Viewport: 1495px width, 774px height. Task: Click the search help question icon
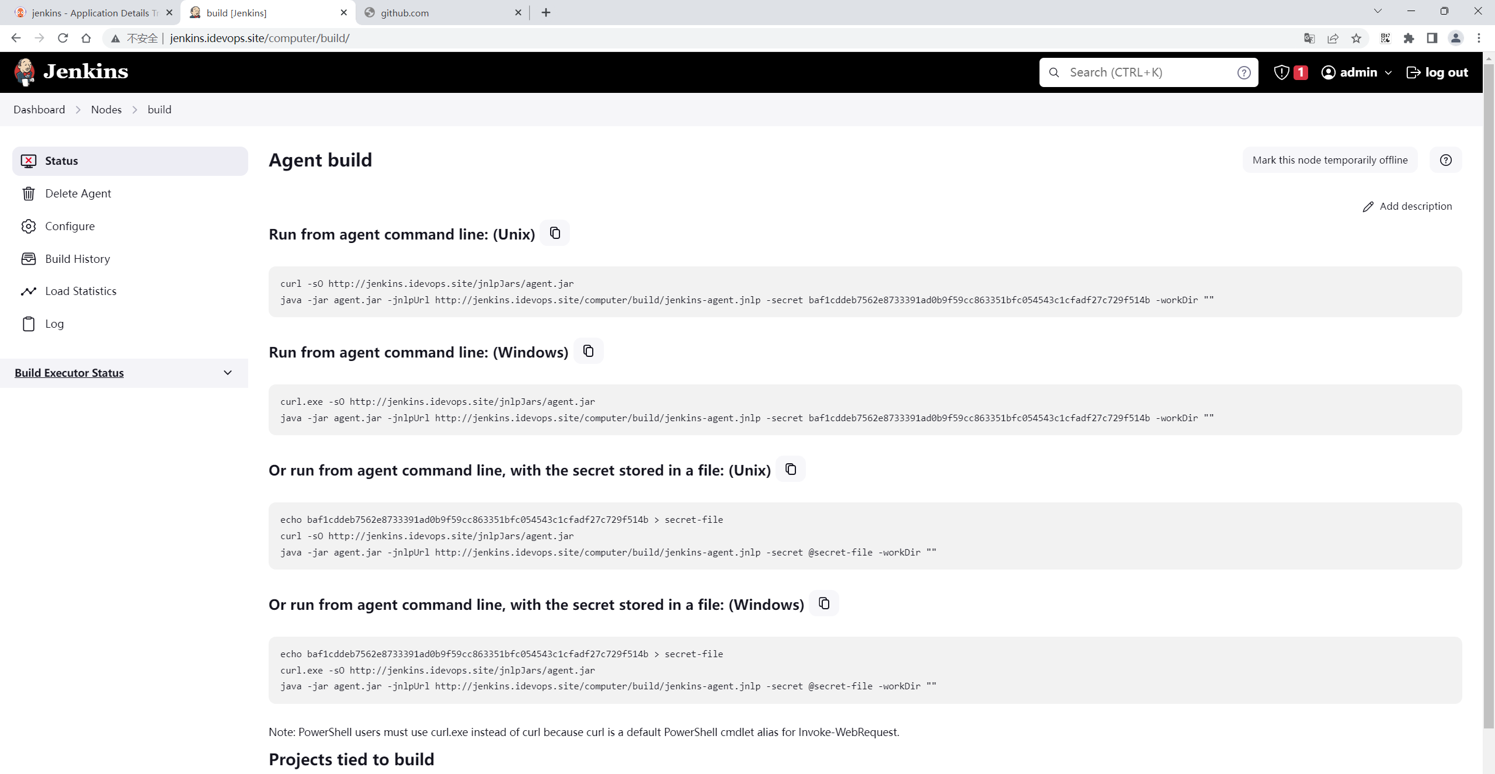click(x=1244, y=72)
